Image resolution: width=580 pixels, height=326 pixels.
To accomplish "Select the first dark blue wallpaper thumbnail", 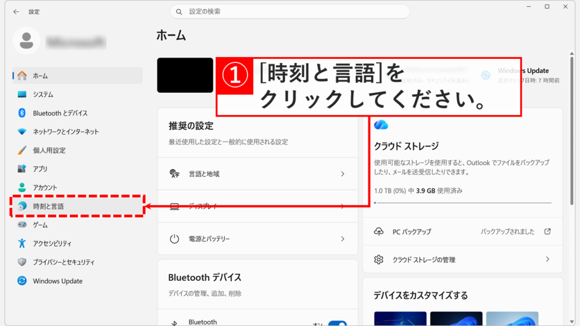I will coord(400,319).
